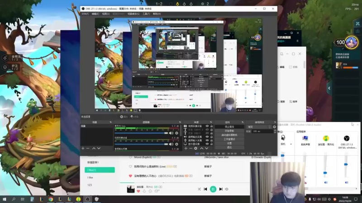Image resolution: width=362 pixels, height=203 pixels.
Task: Like the song Mood (Explicit)
Action: [130, 157]
